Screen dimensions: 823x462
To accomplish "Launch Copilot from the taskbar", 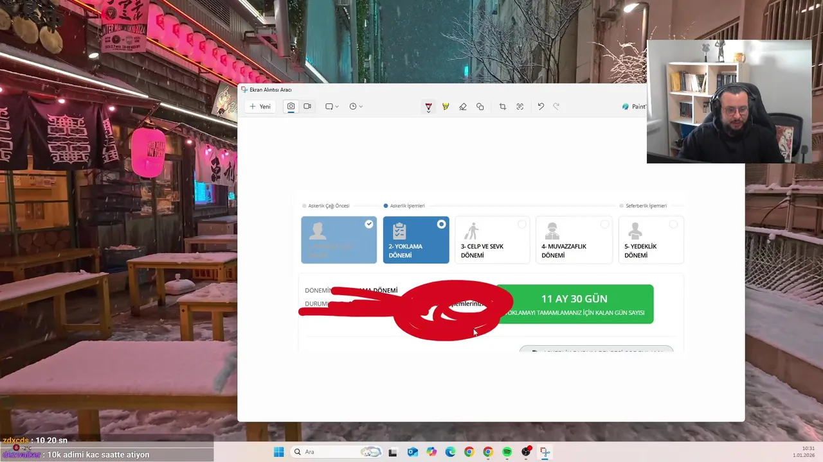I will [x=431, y=452].
